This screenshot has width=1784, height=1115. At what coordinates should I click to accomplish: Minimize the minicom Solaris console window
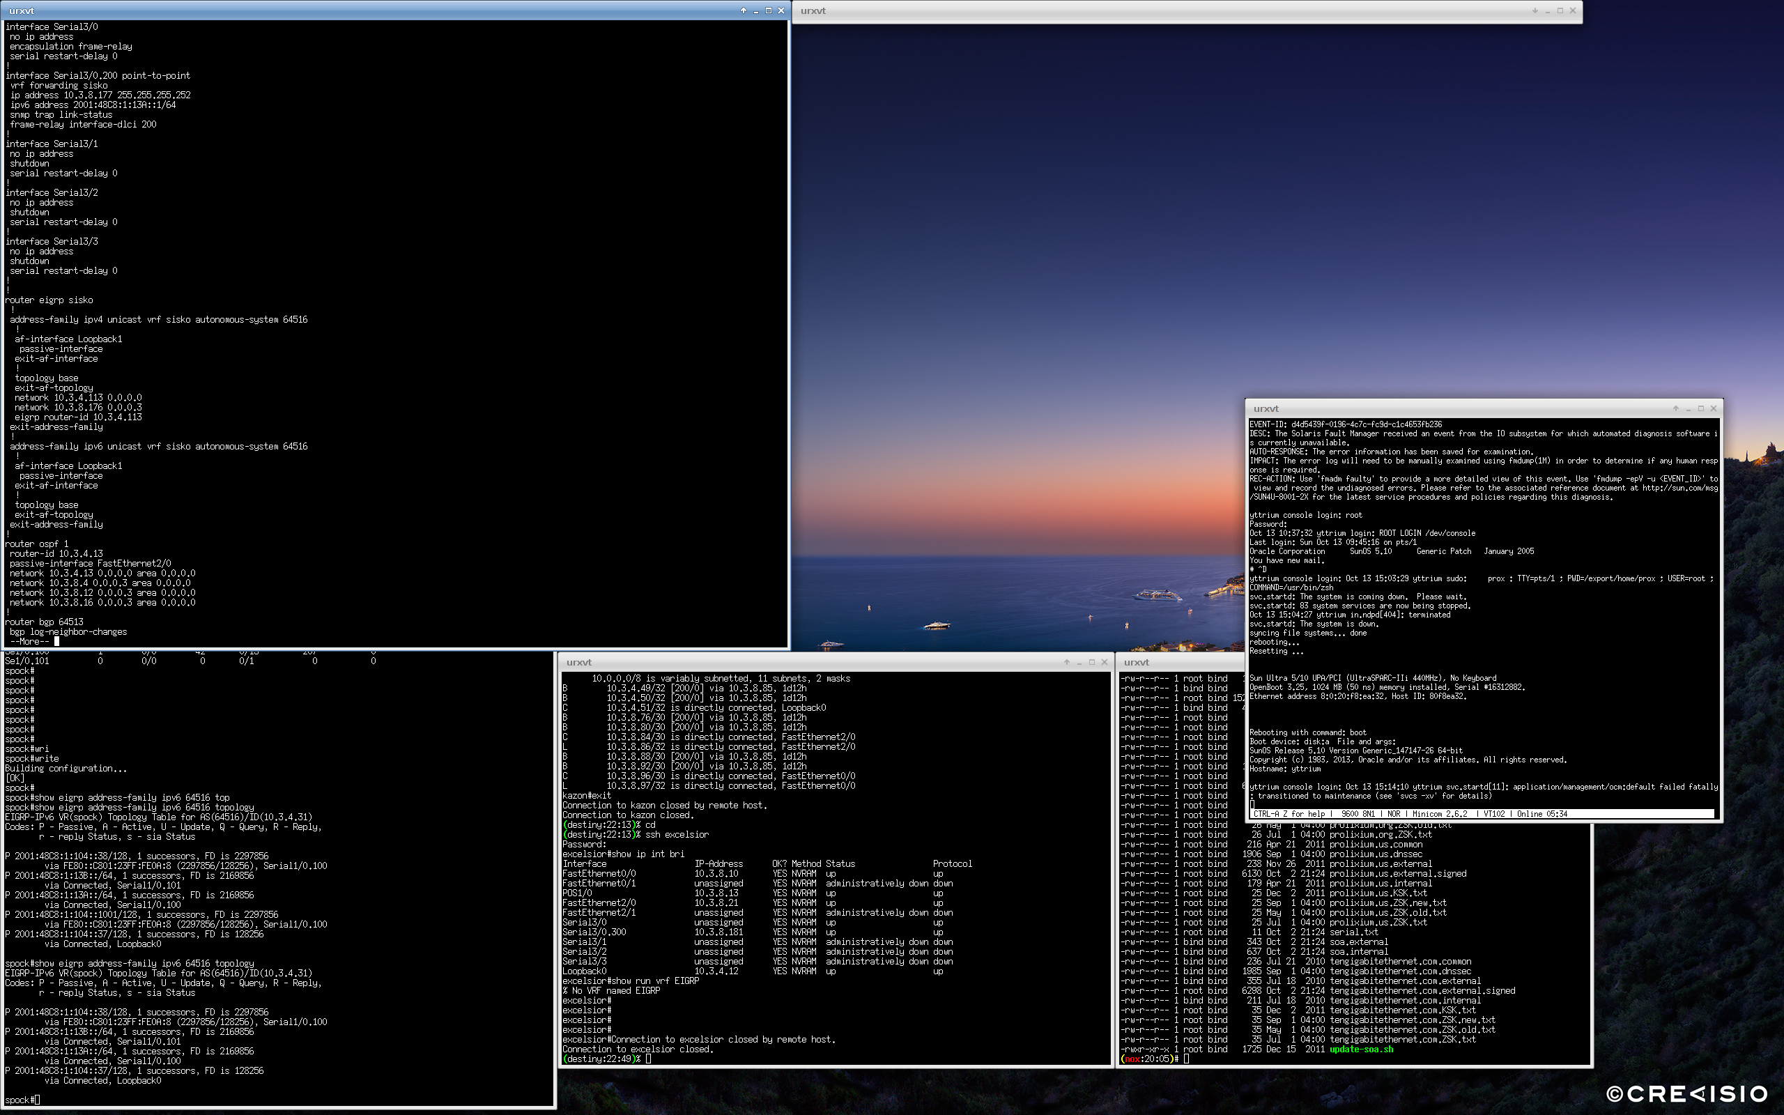[1688, 408]
